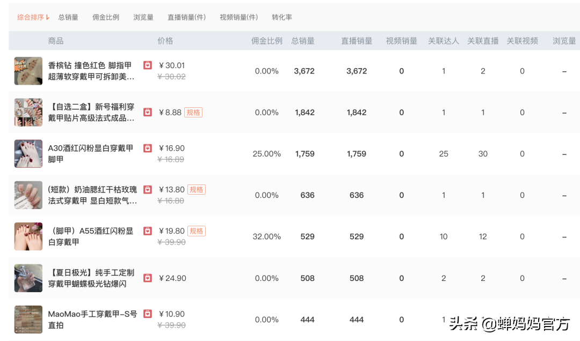Image resolution: width=580 pixels, height=341 pixels.
Task: Click the 【夏日极光】 product thumbnail
Action: 28,278
